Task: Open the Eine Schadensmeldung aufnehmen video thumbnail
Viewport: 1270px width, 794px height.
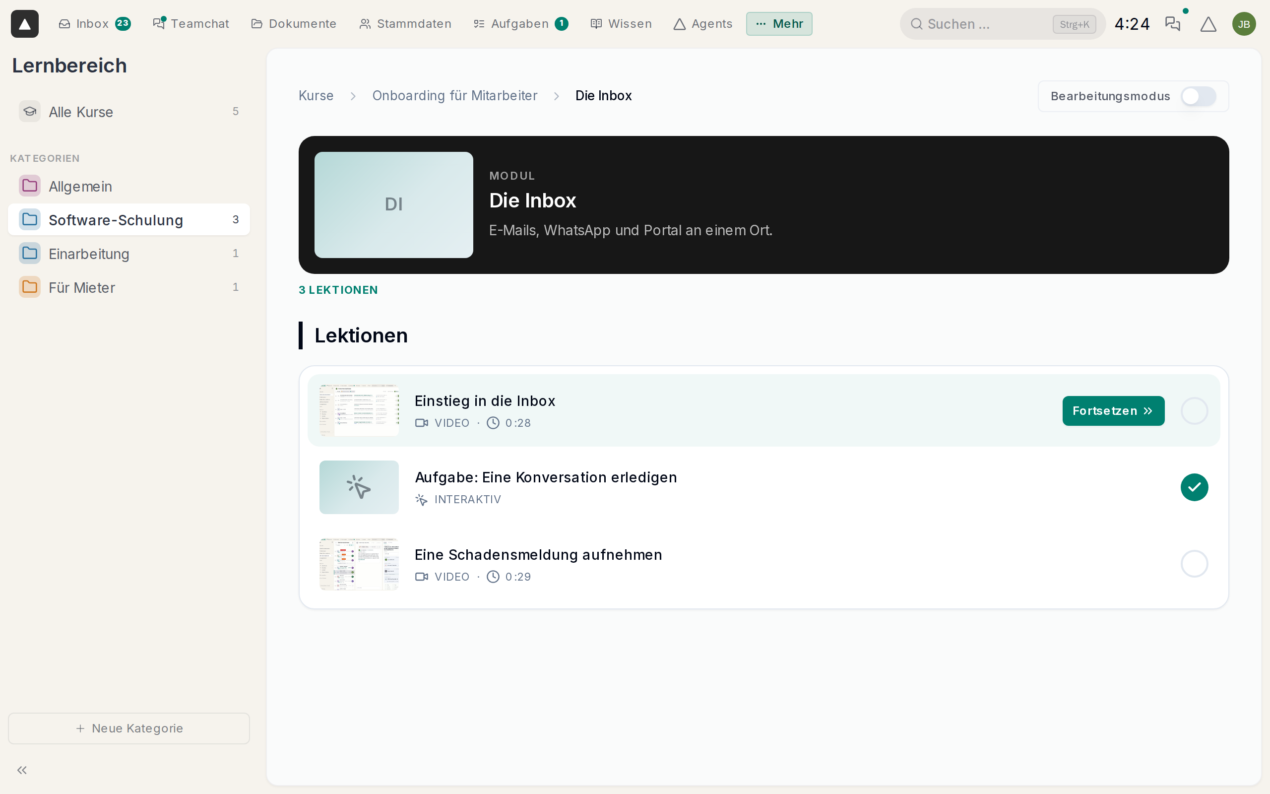Action: pyautogui.click(x=359, y=564)
